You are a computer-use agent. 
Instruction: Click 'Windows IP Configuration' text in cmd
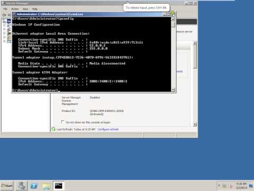[36, 24]
